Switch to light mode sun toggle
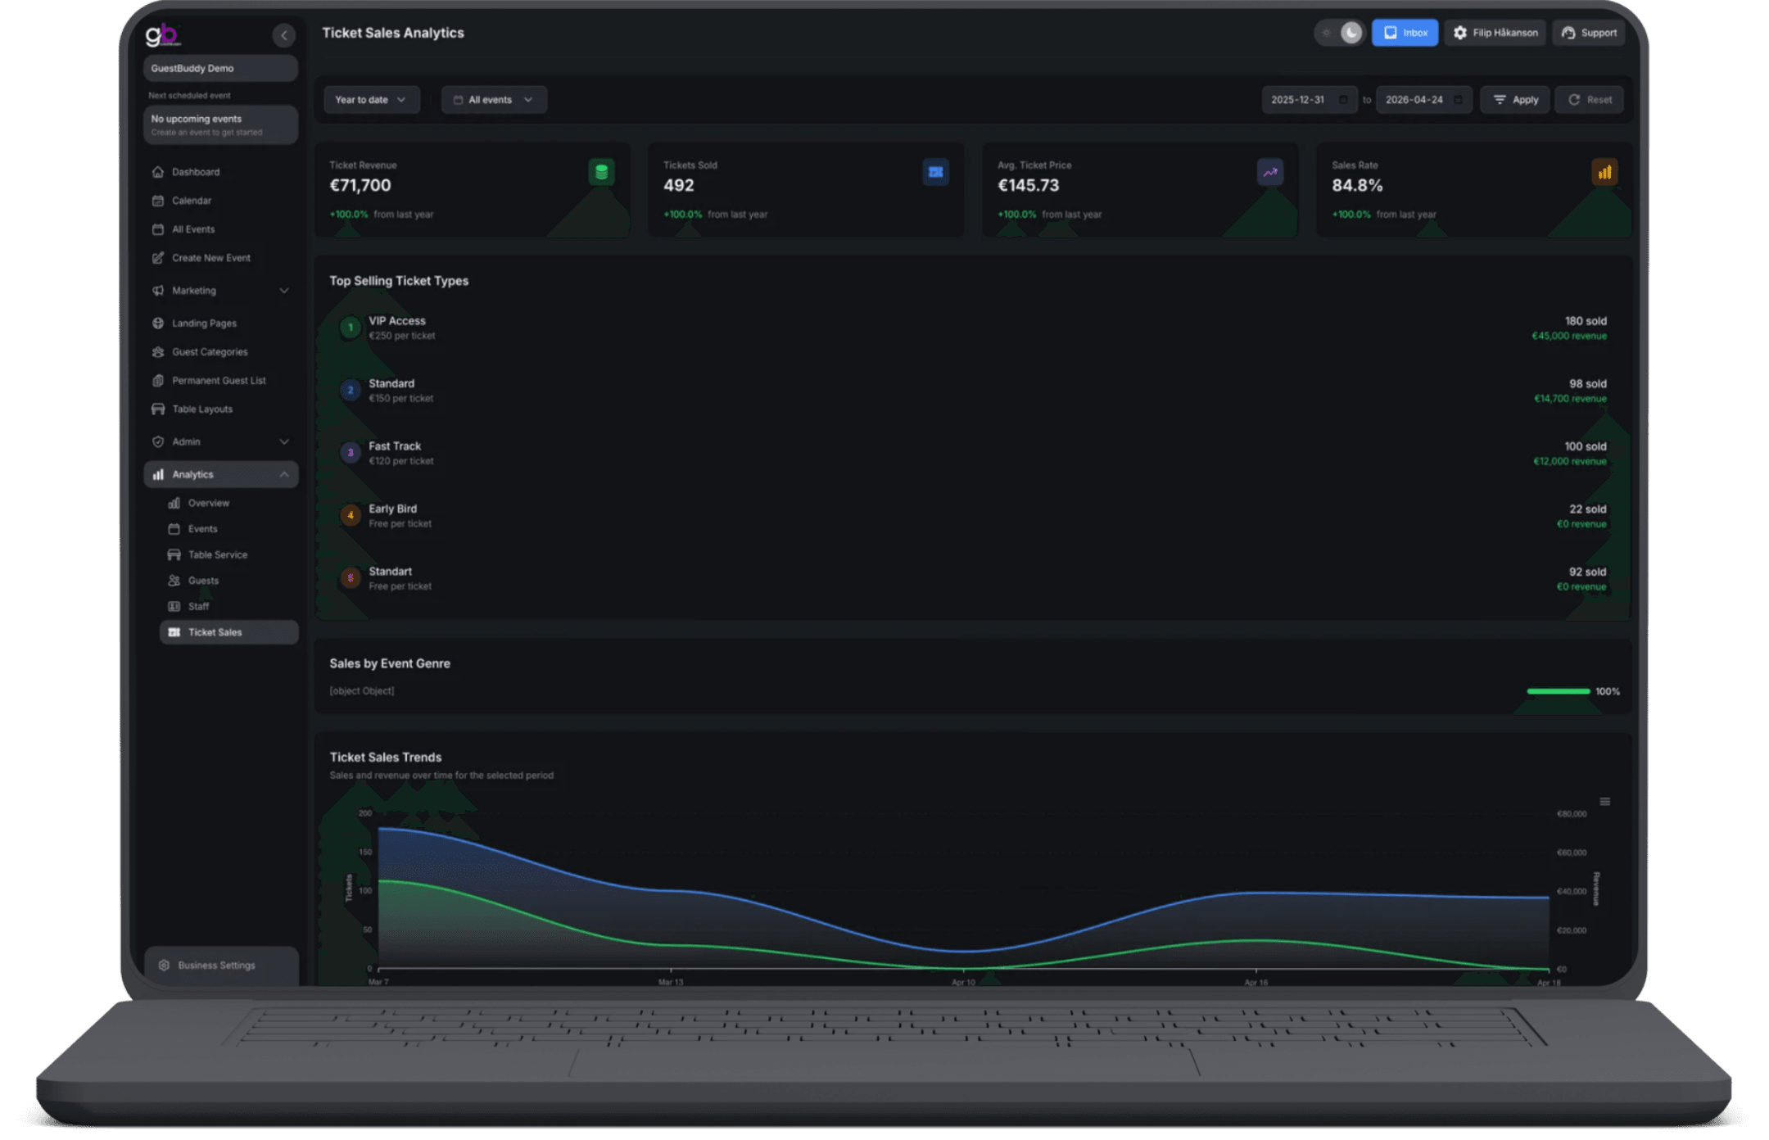The width and height of the screenshot is (1769, 1140). point(1327,33)
